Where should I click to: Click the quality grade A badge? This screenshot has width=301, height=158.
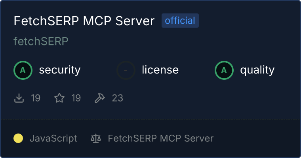point(224,70)
